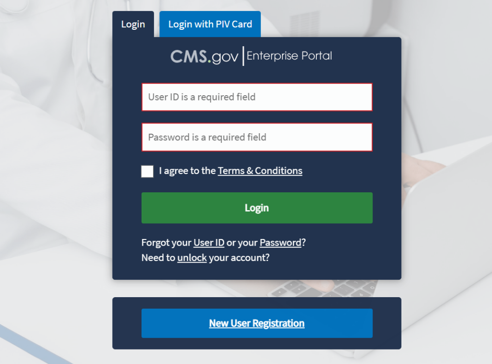The width and height of the screenshot is (492, 364).
Task: Open New User Registration
Action: pyautogui.click(x=257, y=323)
